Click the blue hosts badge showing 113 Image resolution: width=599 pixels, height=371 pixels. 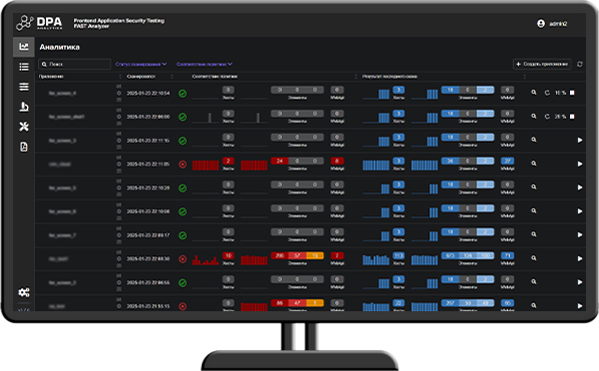click(x=398, y=255)
